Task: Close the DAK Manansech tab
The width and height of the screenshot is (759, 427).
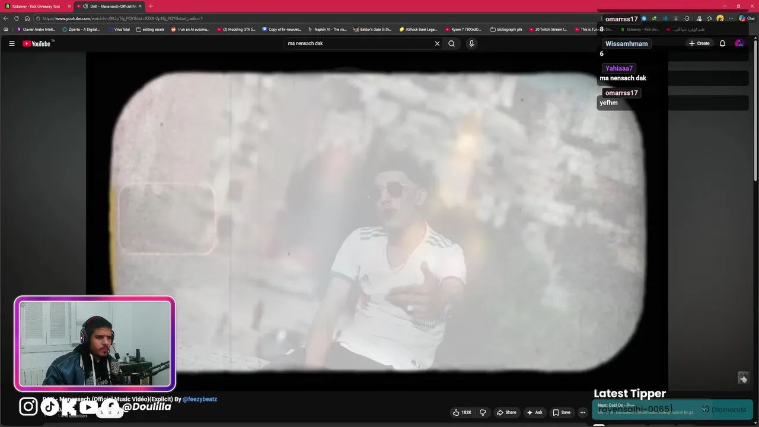Action: click(x=141, y=6)
